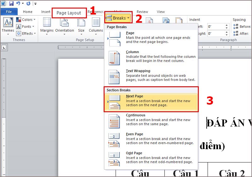Click the vertical ruler
The image size is (252, 177).
[x=4, y=117]
